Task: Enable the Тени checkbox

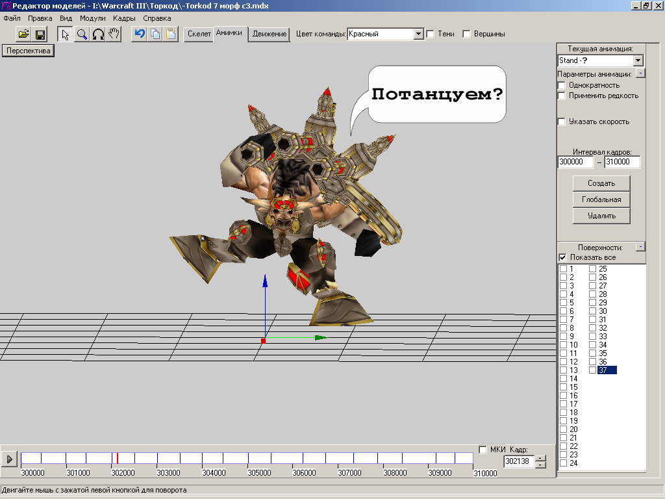Action: [x=430, y=34]
